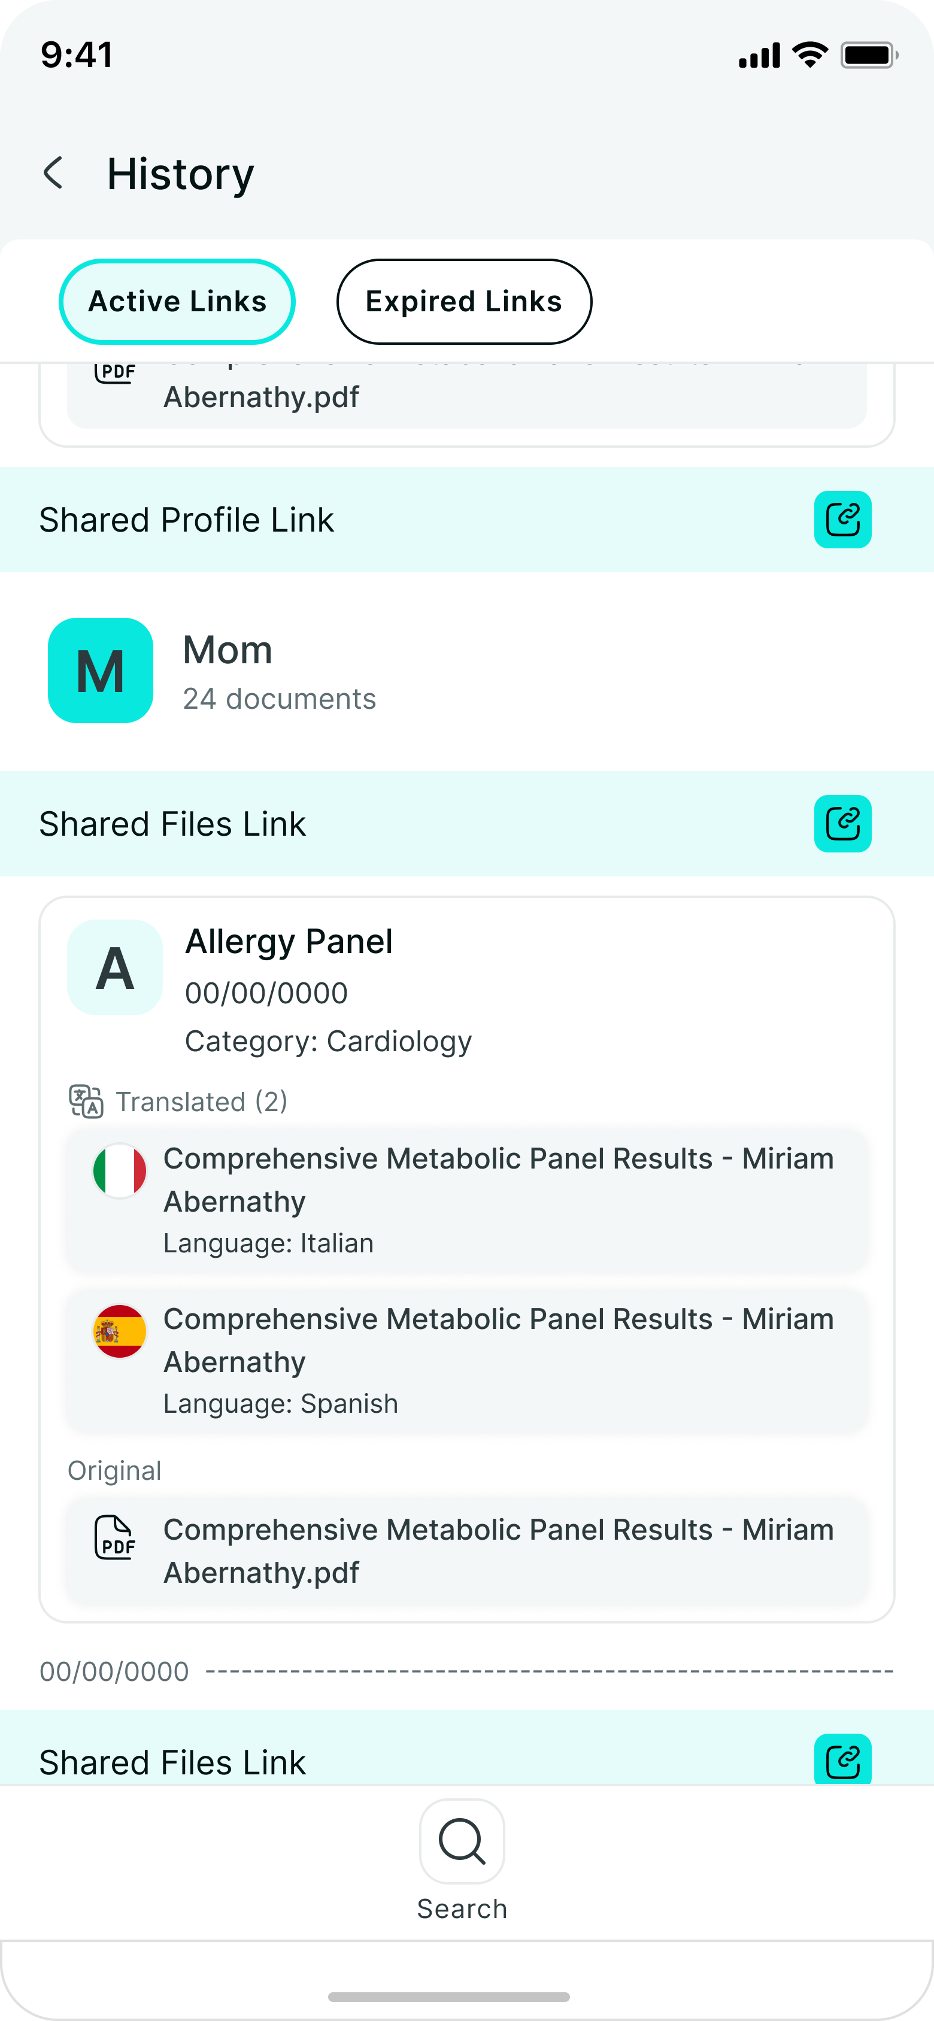Tap the Italian flag icon
This screenshot has width=934, height=2021.
coord(119,1170)
